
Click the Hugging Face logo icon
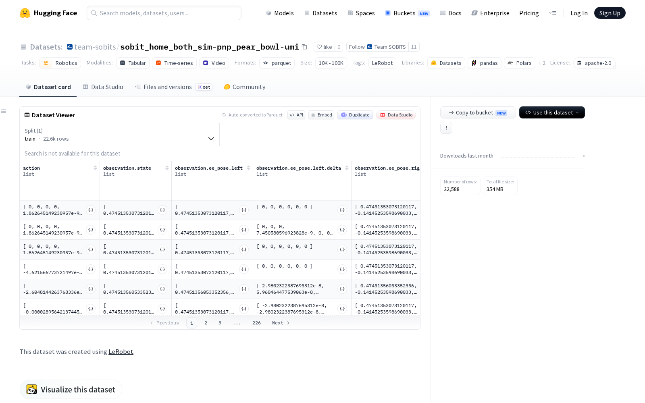25,13
